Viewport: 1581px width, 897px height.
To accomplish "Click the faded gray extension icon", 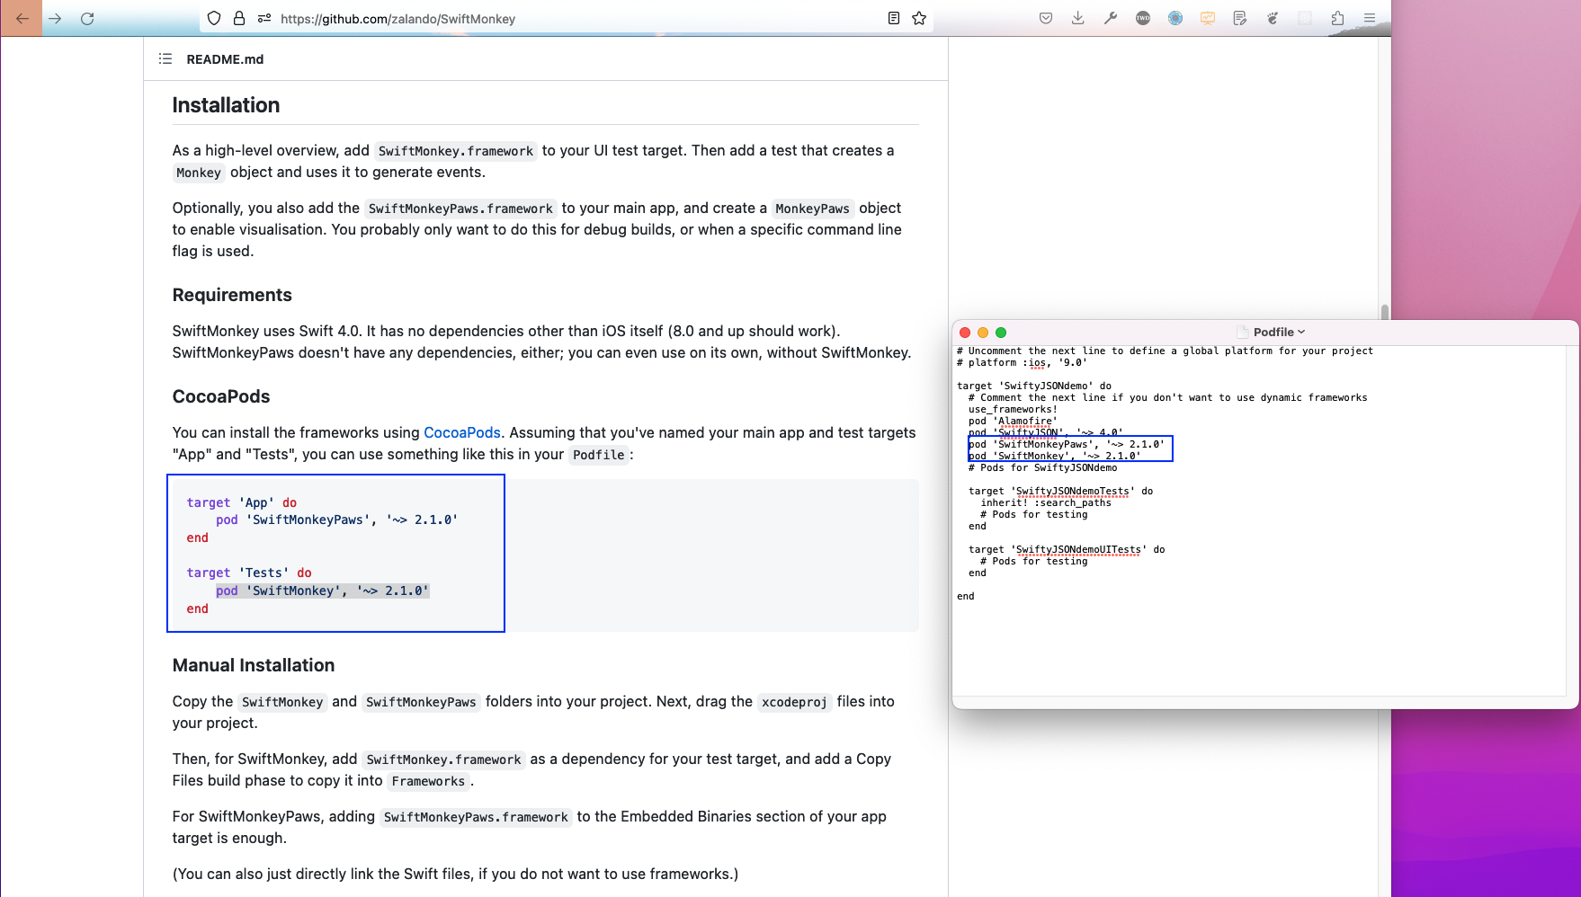I will coord(1305,18).
